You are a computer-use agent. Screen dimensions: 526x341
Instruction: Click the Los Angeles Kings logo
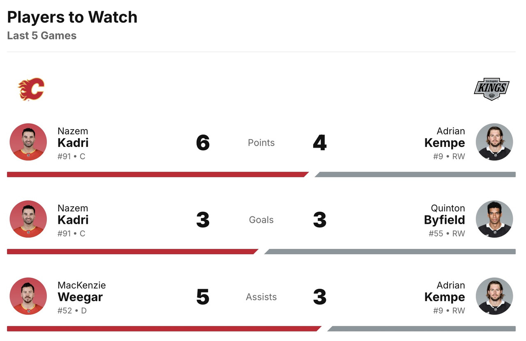(491, 89)
